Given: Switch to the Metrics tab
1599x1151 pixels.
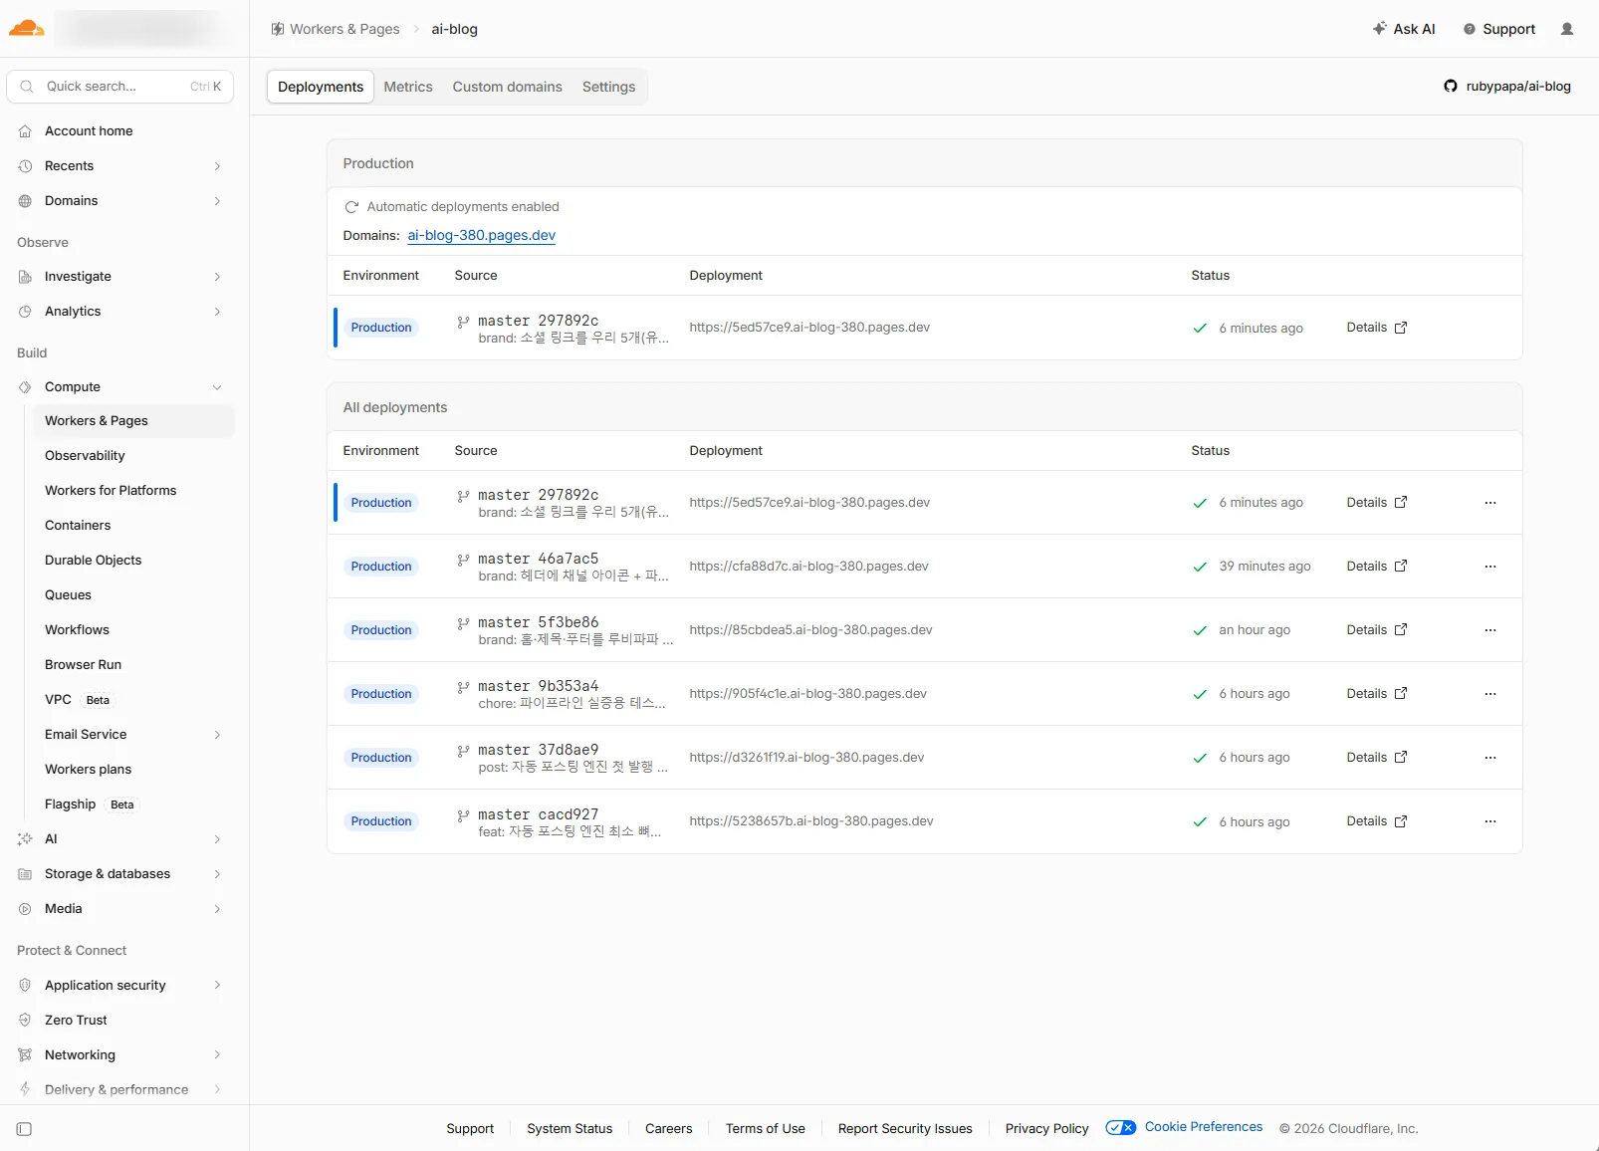Looking at the screenshot, I should click(x=408, y=87).
